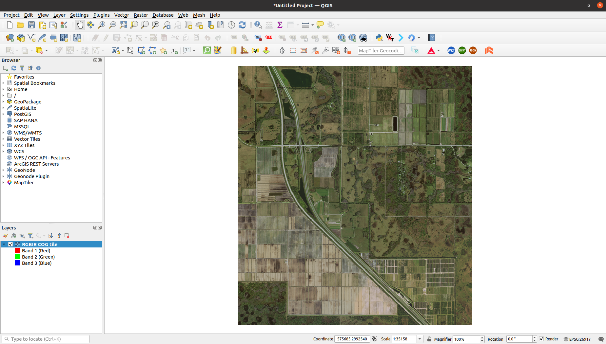Click the EPSG:26917 CRS button

click(x=577, y=339)
